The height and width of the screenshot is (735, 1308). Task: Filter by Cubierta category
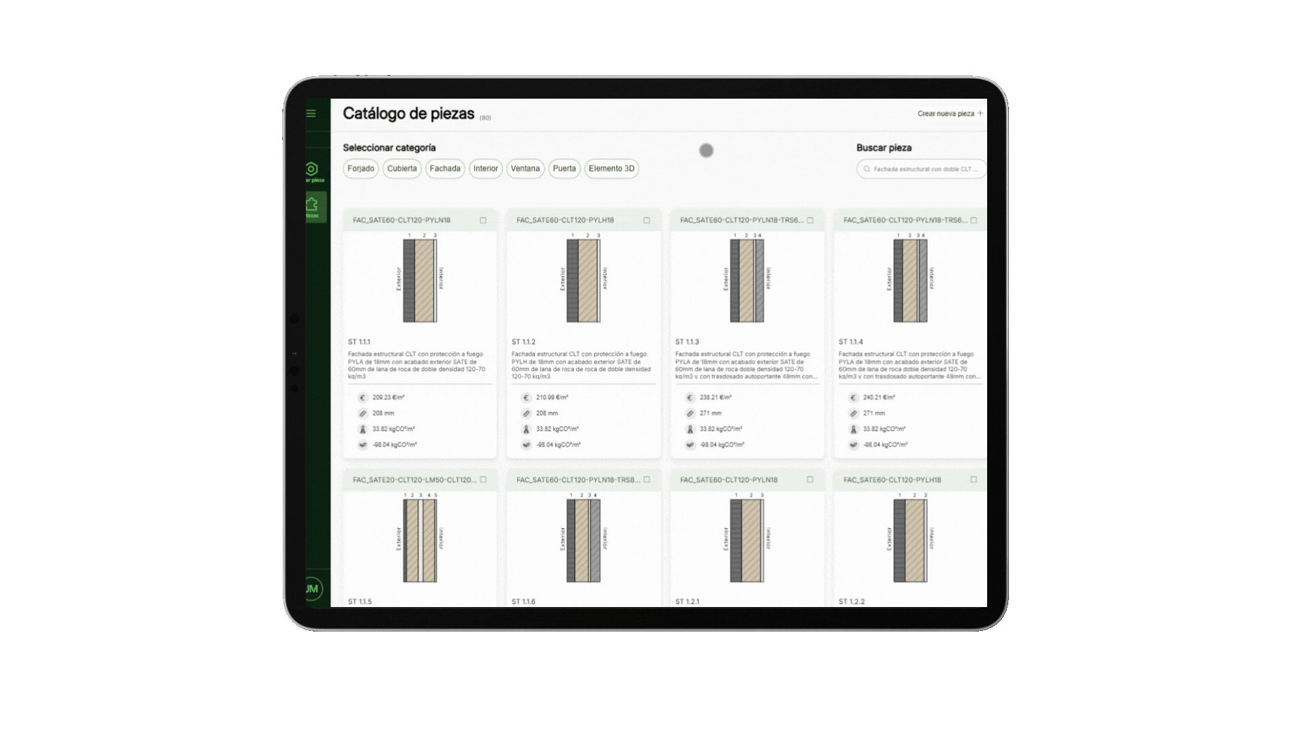click(x=402, y=169)
